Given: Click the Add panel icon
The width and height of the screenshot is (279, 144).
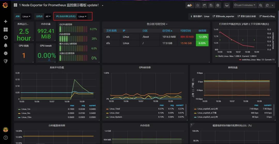Looking at the screenshot, I should pyautogui.click(x=190, y=5).
